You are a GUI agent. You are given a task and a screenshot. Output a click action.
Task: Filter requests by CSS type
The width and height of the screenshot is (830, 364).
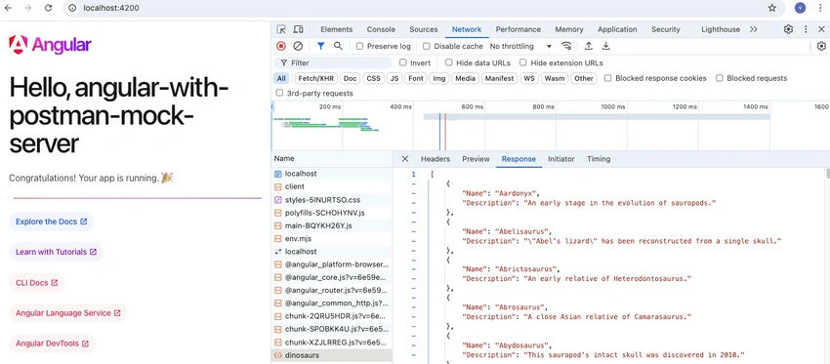coord(374,78)
